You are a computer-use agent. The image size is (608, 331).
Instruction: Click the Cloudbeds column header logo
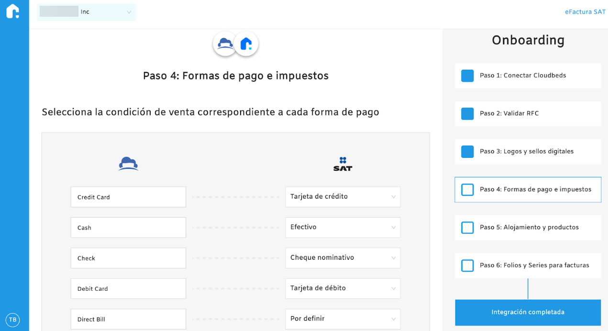click(x=128, y=164)
